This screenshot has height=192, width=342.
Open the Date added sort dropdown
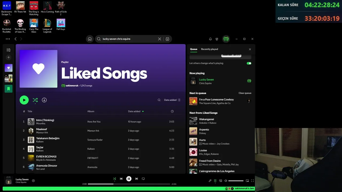[x=172, y=100]
